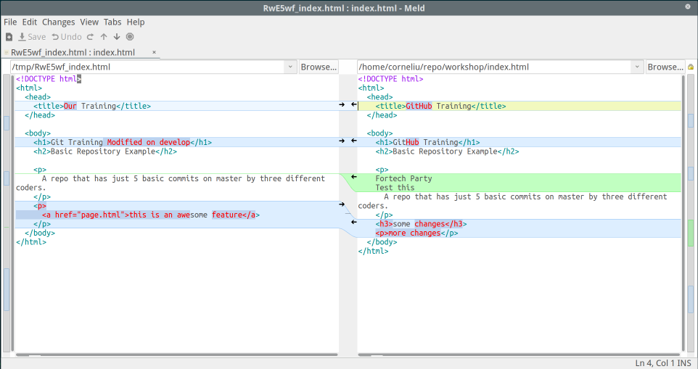Open the Changes menu
Screen dimensions: 698x369
pyautogui.click(x=58, y=22)
